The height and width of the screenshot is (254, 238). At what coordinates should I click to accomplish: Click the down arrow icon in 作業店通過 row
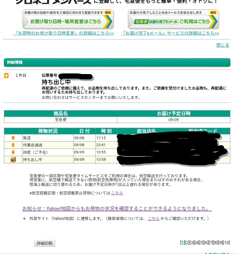pos(13,145)
